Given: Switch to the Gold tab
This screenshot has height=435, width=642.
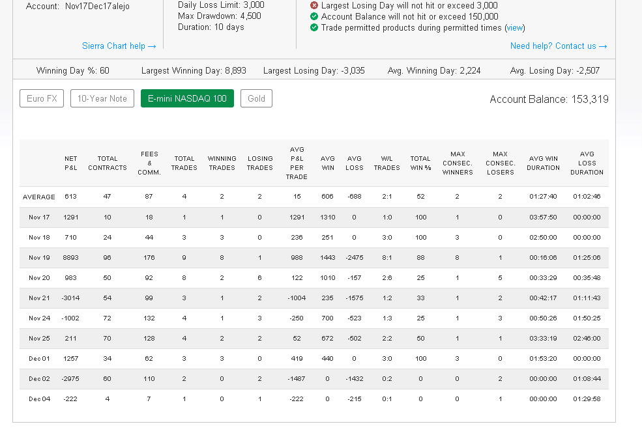Looking at the screenshot, I should tap(256, 98).
